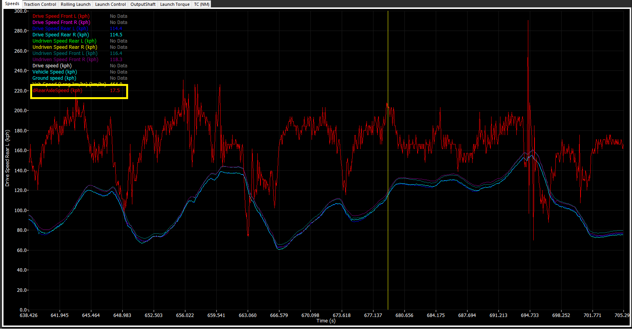Click the dRearAxleSpeed (kph) legend entry
This screenshot has width=632, height=329.
click(57, 91)
